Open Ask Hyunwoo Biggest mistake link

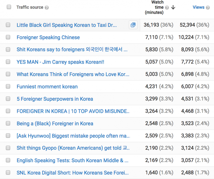(x=73, y=136)
